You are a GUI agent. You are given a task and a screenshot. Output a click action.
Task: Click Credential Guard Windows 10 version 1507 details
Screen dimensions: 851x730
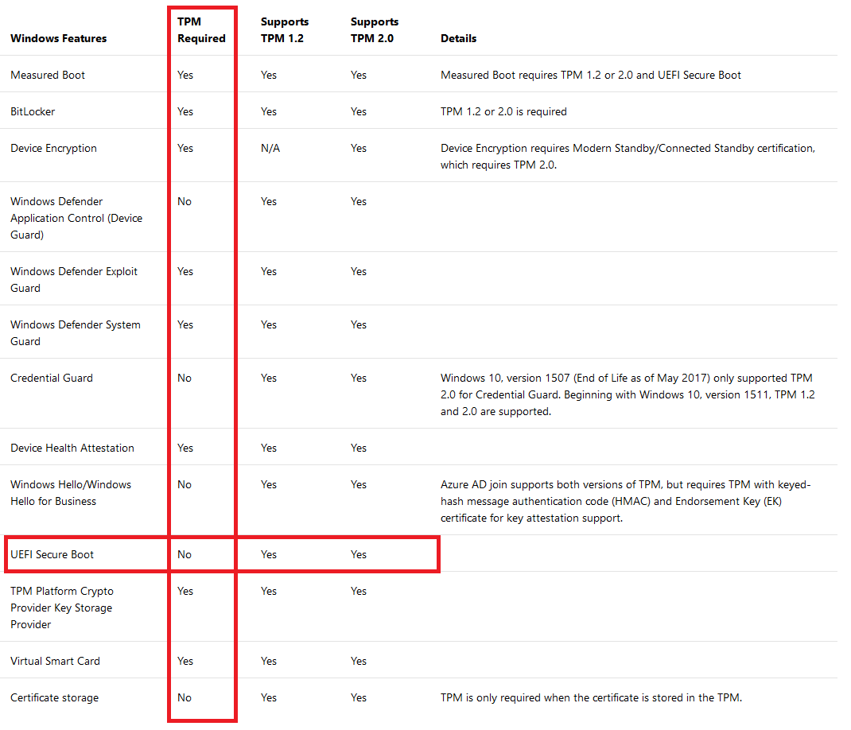628,394
